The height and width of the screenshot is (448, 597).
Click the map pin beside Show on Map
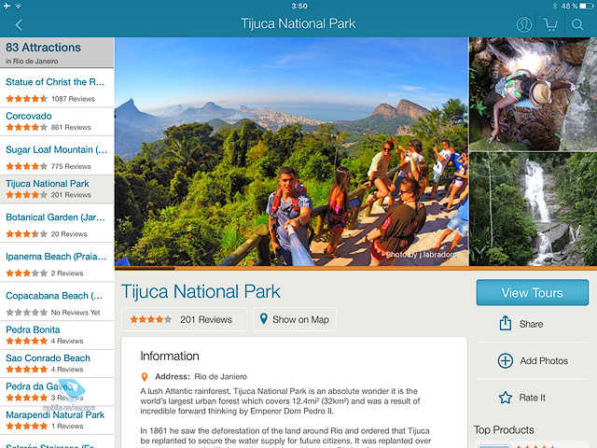point(263,319)
